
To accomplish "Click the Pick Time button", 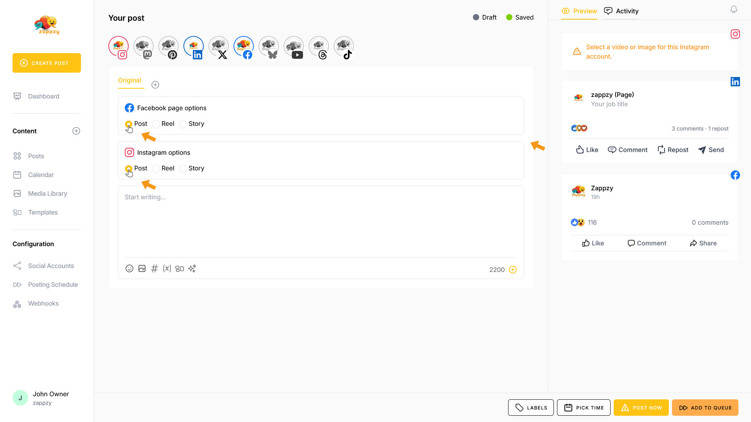I will point(584,408).
